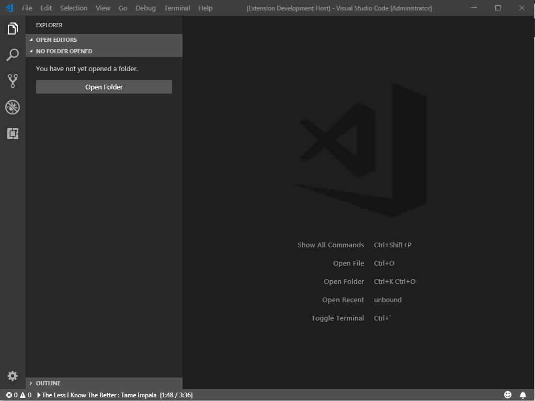The width and height of the screenshot is (535, 401).
Task: Click the song title 'The Less I Know The Better'
Action: [79, 395]
